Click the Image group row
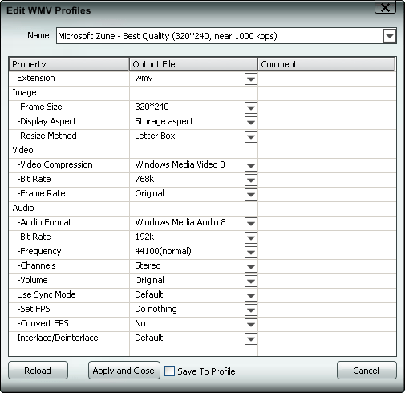The height and width of the screenshot is (393, 405). [202, 93]
